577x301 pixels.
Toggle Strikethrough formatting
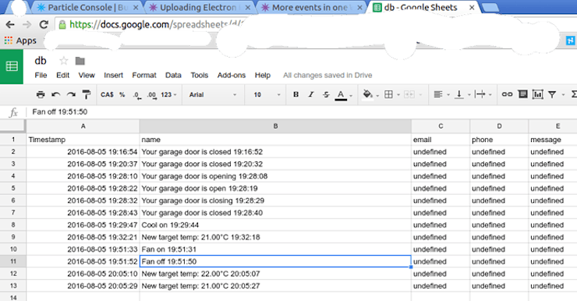(x=326, y=94)
